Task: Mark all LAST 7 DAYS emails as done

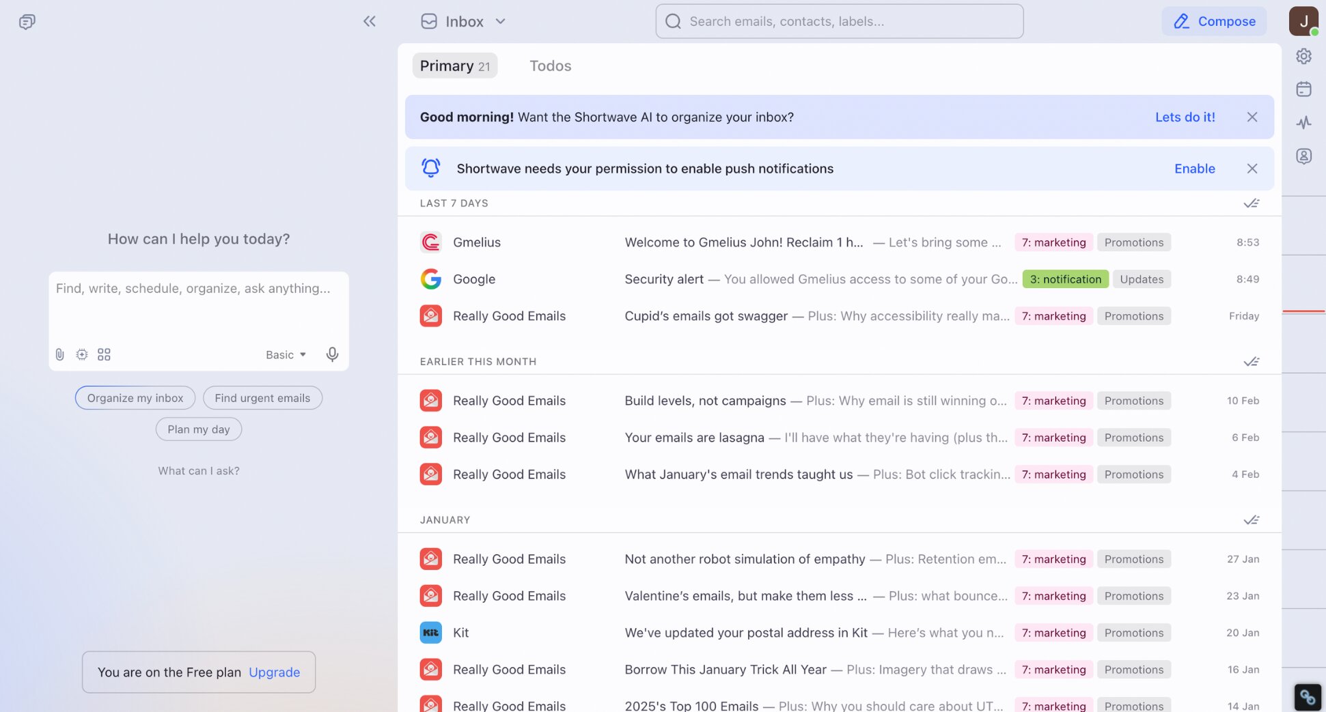Action: point(1252,203)
